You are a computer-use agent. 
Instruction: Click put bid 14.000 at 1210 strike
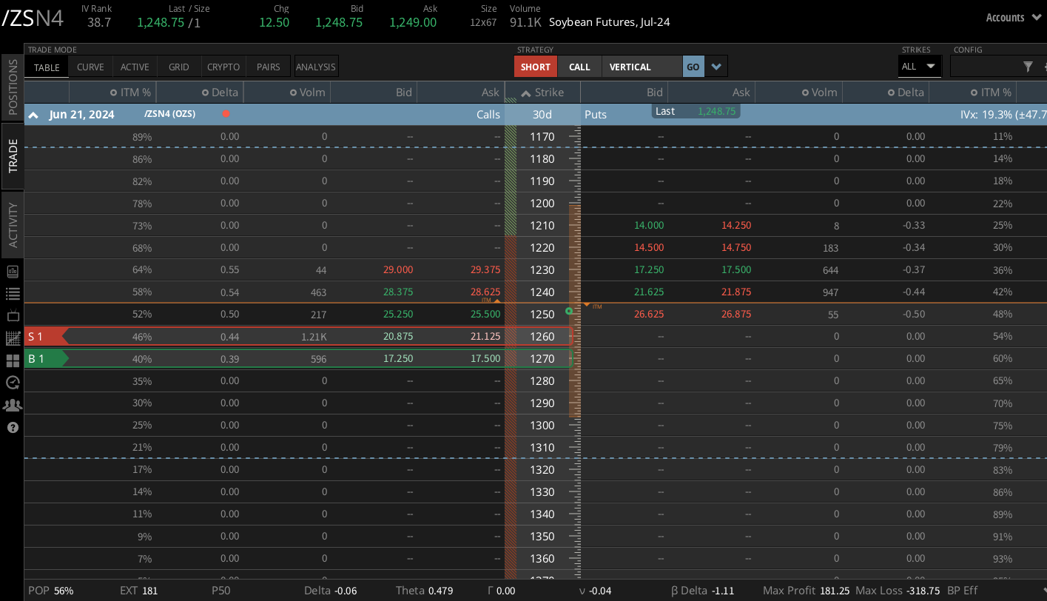649,226
